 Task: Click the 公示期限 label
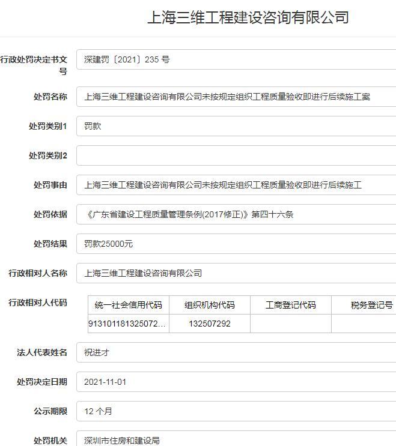(50, 411)
